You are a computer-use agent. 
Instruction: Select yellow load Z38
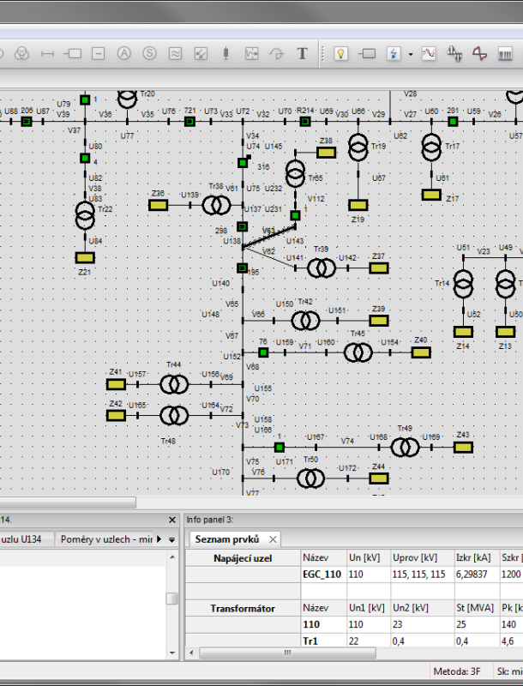(x=326, y=153)
